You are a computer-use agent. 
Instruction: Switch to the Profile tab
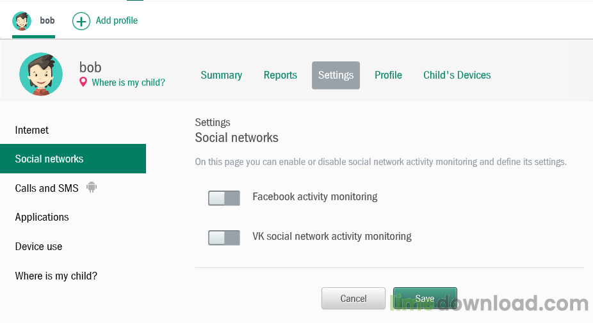coord(388,75)
